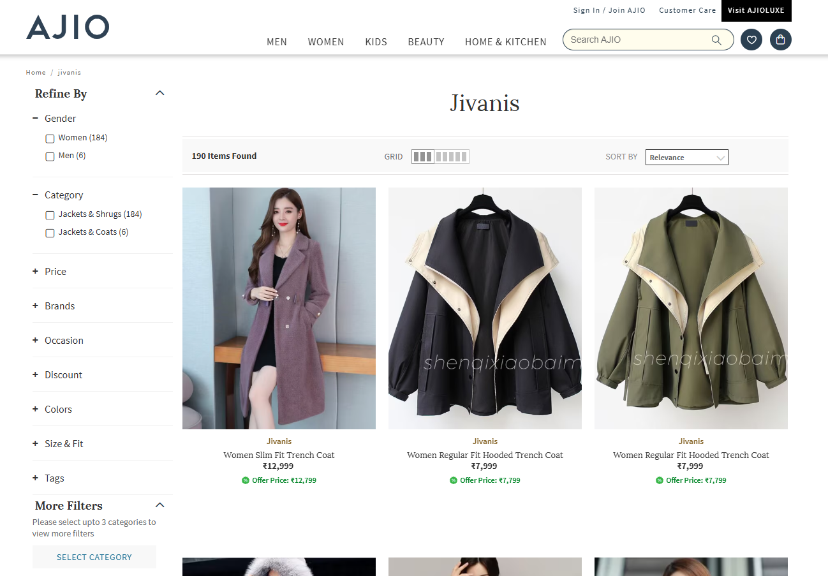
Task: Click Sign In / Join AJIO link
Action: (x=609, y=10)
